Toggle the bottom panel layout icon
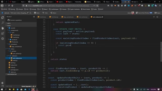162x91 pixels. [3, 86]
